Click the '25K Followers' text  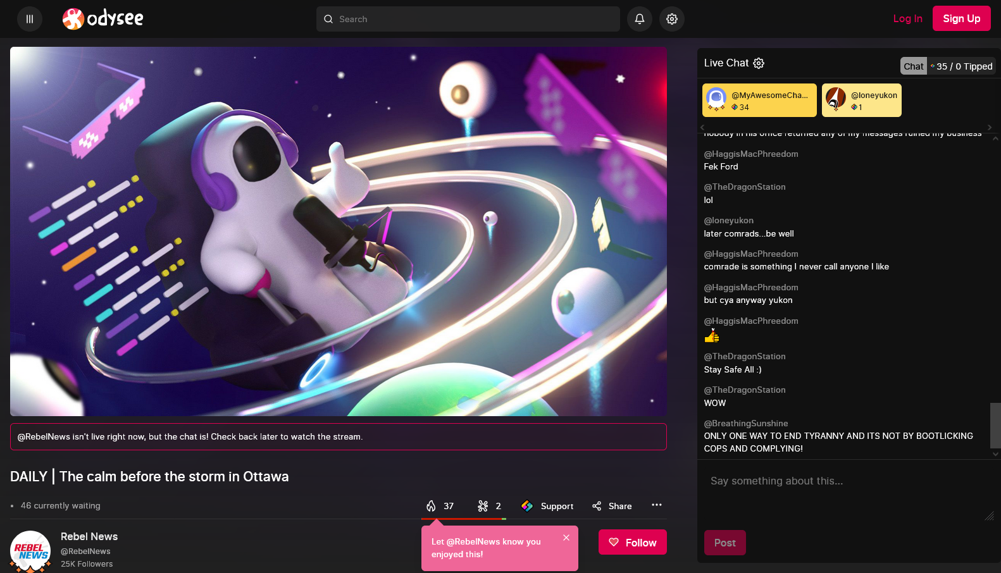[x=87, y=564]
